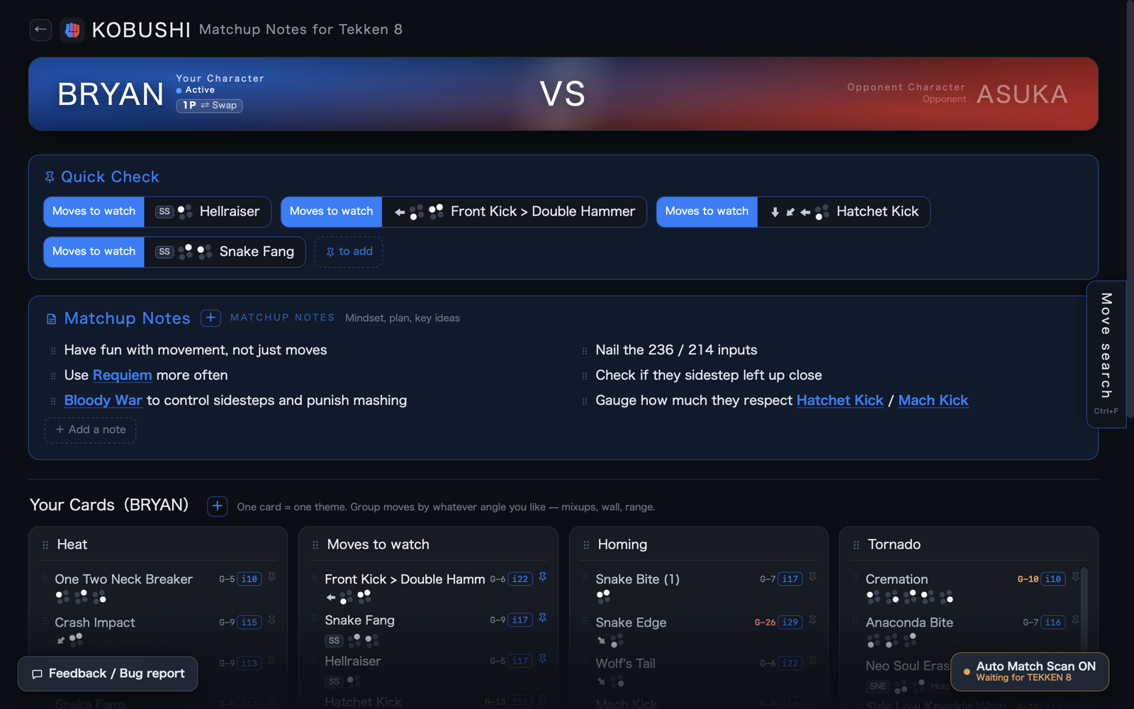Open the Requiem move link
The image size is (1134, 709).
click(x=122, y=375)
